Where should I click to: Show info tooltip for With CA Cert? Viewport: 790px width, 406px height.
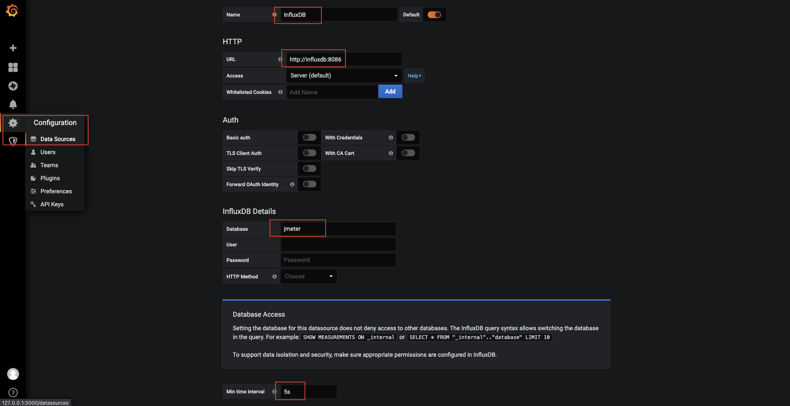click(x=391, y=153)
